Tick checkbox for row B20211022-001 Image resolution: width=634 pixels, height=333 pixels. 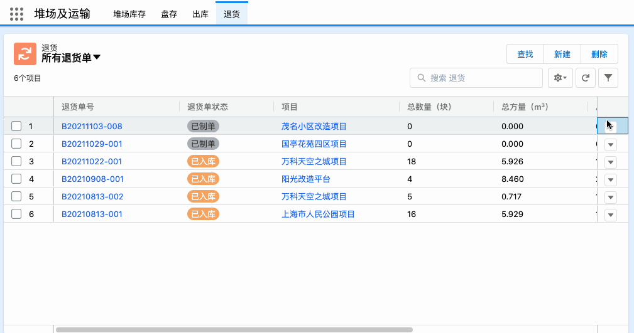[x=16, y=161]
